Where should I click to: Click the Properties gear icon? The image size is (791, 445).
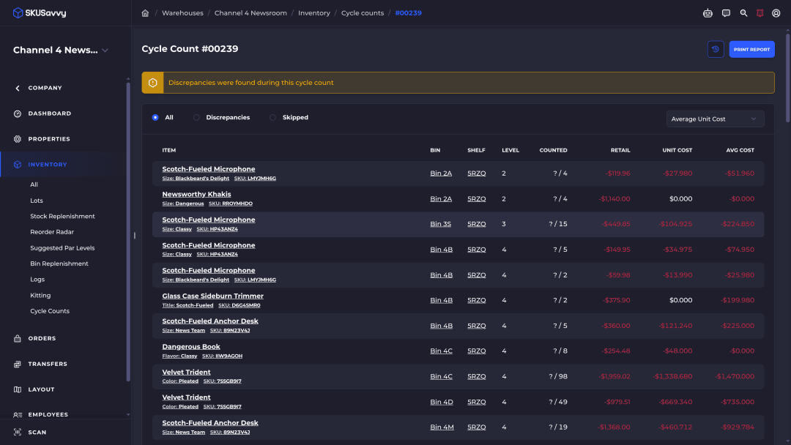coord(18,139)
